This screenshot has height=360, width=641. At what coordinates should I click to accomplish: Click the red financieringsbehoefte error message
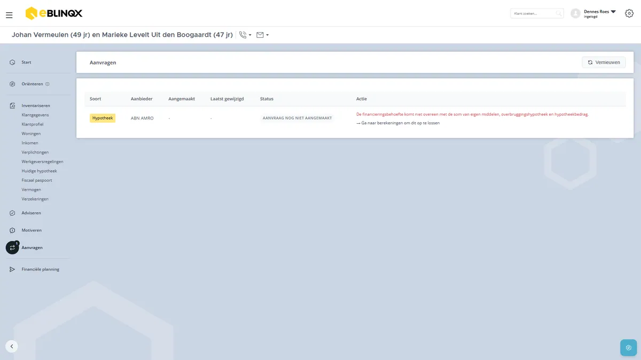[472, 114]
